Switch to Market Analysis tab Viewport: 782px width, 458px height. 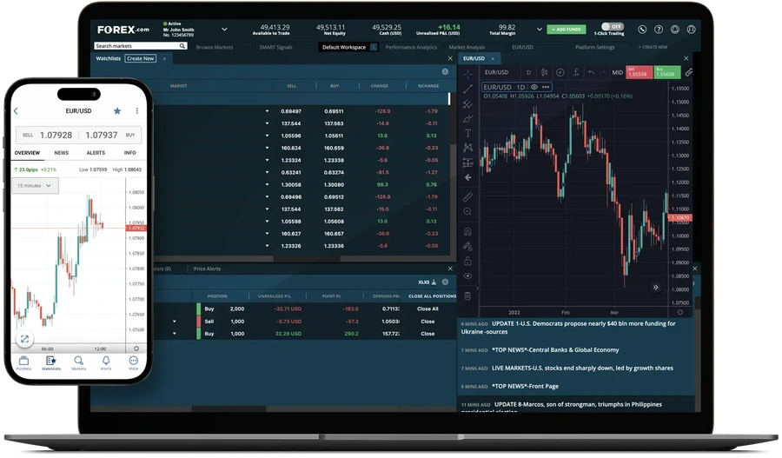point(467,48)
